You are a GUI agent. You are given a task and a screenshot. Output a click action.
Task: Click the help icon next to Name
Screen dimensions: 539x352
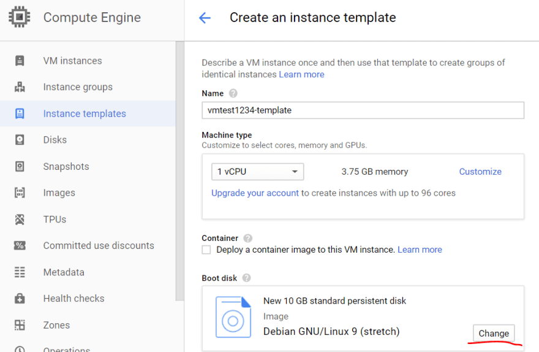(233, 93)
